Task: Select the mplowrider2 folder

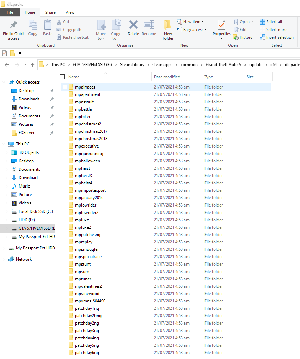Action: [x=86, y=213]
